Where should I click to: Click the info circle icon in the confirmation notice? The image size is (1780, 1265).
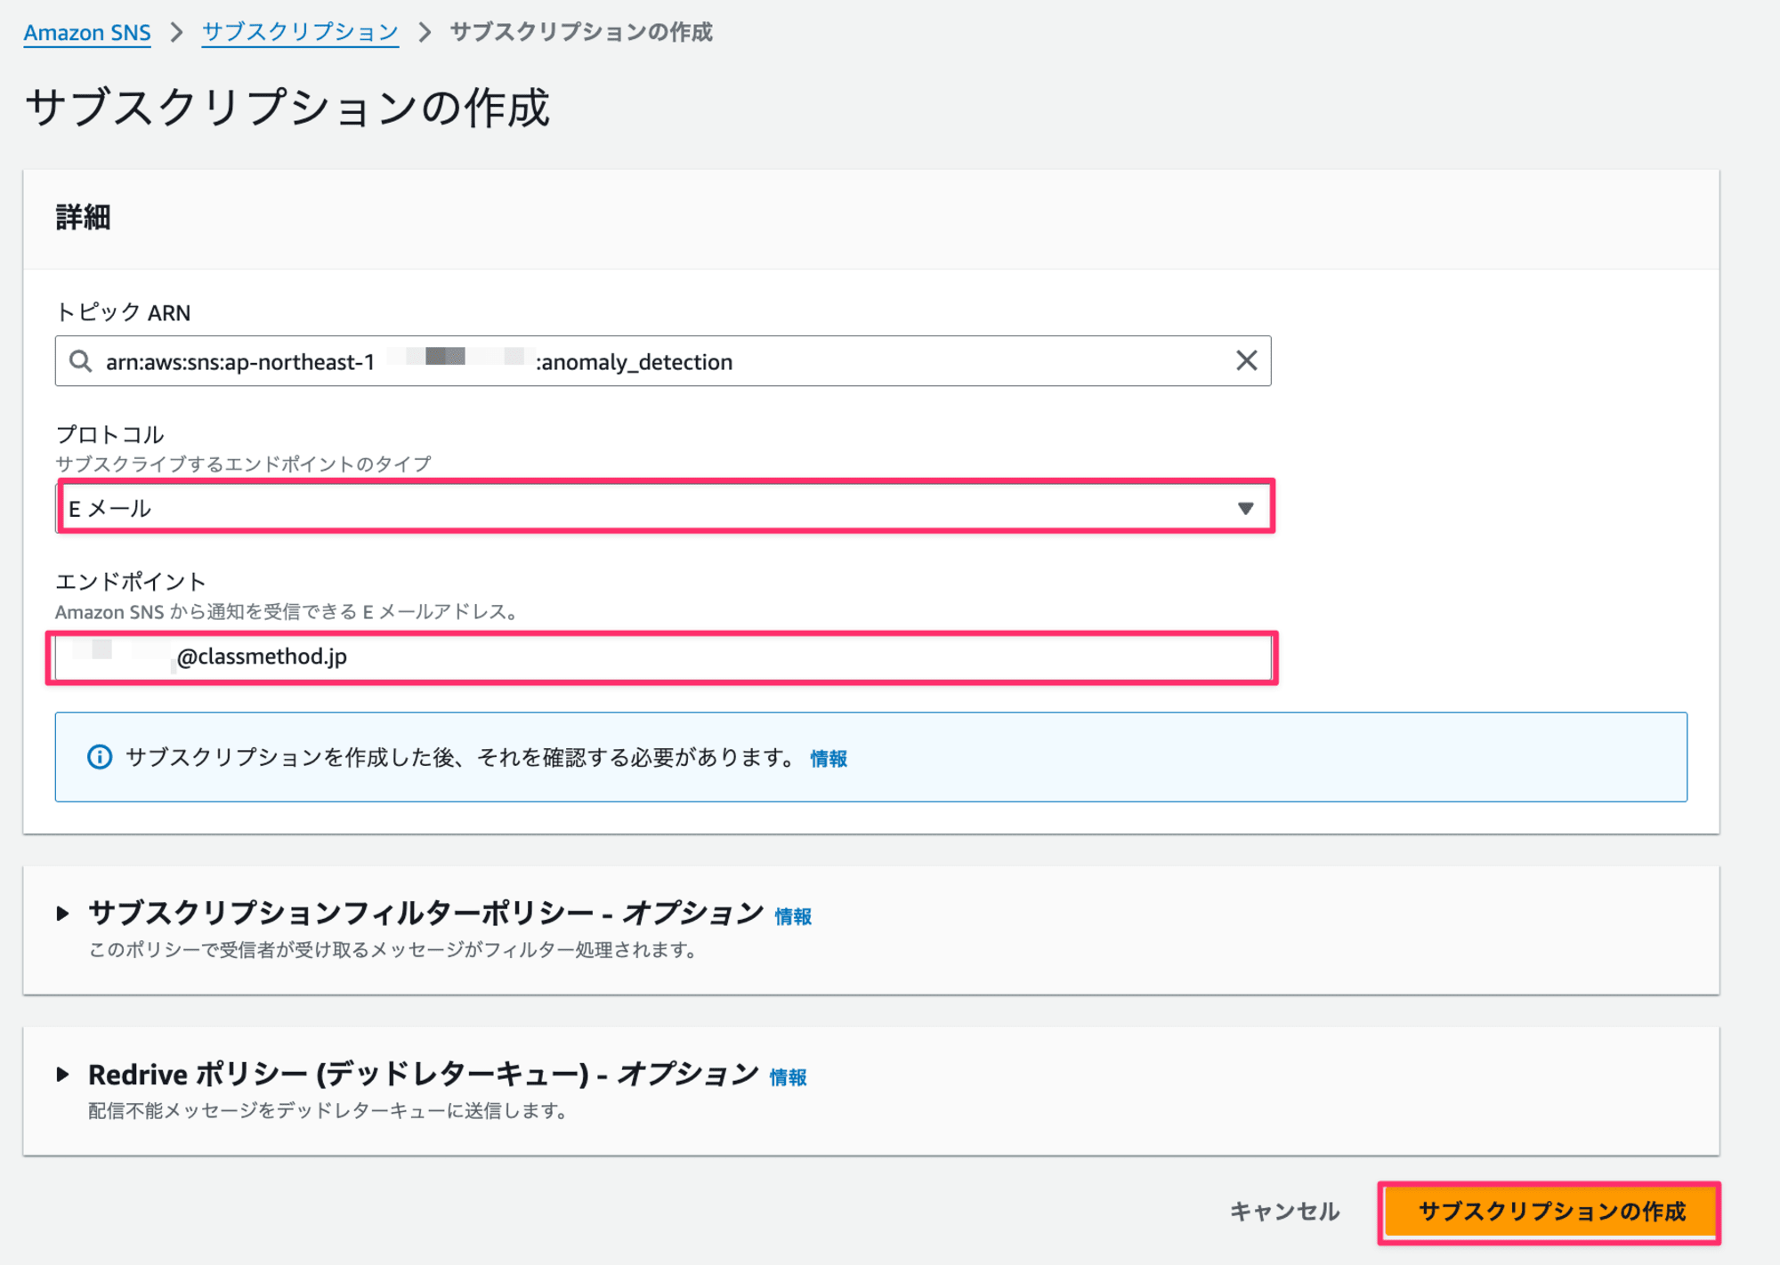click(100, 757)
